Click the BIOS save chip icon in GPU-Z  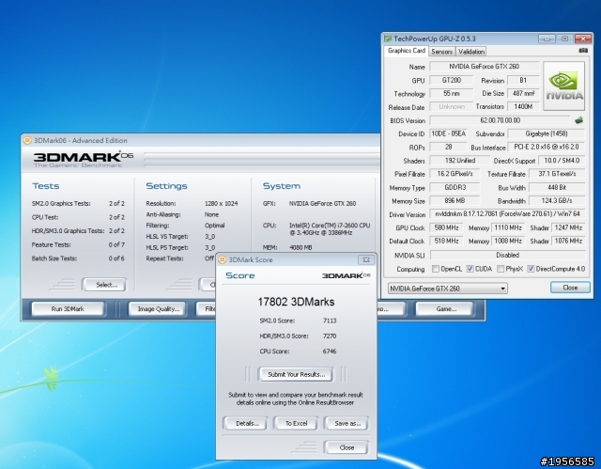[579, 120]
